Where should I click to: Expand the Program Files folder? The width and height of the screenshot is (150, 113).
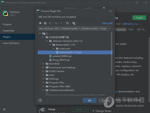43,83
